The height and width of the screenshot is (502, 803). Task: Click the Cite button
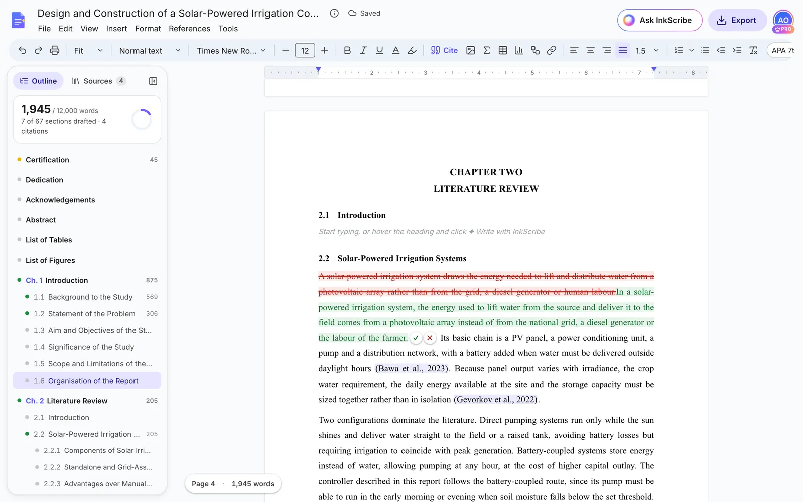click(444, 50)
